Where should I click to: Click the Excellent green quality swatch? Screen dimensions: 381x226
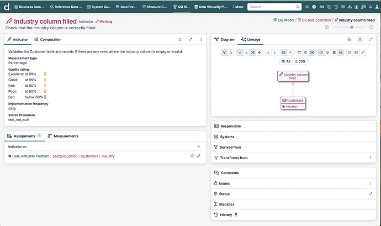click(45, 74)
